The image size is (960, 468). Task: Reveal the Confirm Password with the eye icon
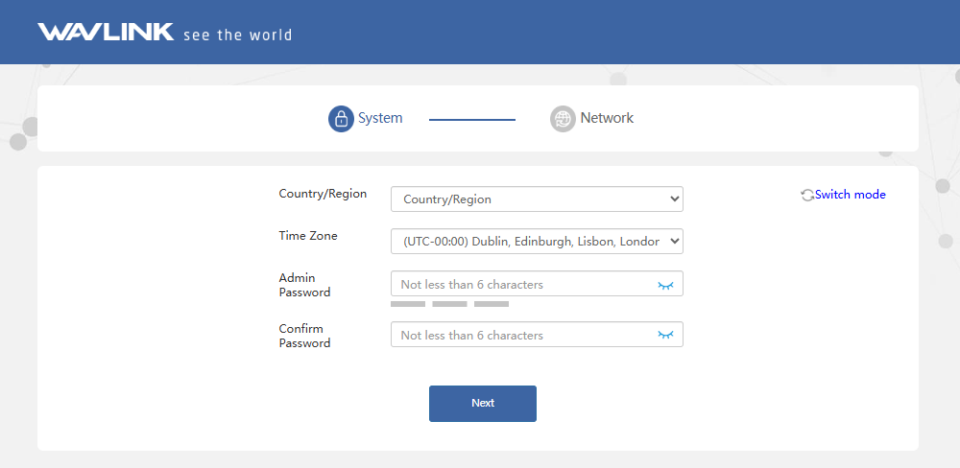click(x=665, y=335)
